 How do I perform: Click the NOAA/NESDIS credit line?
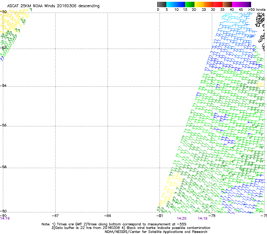[x=156, y=232]
